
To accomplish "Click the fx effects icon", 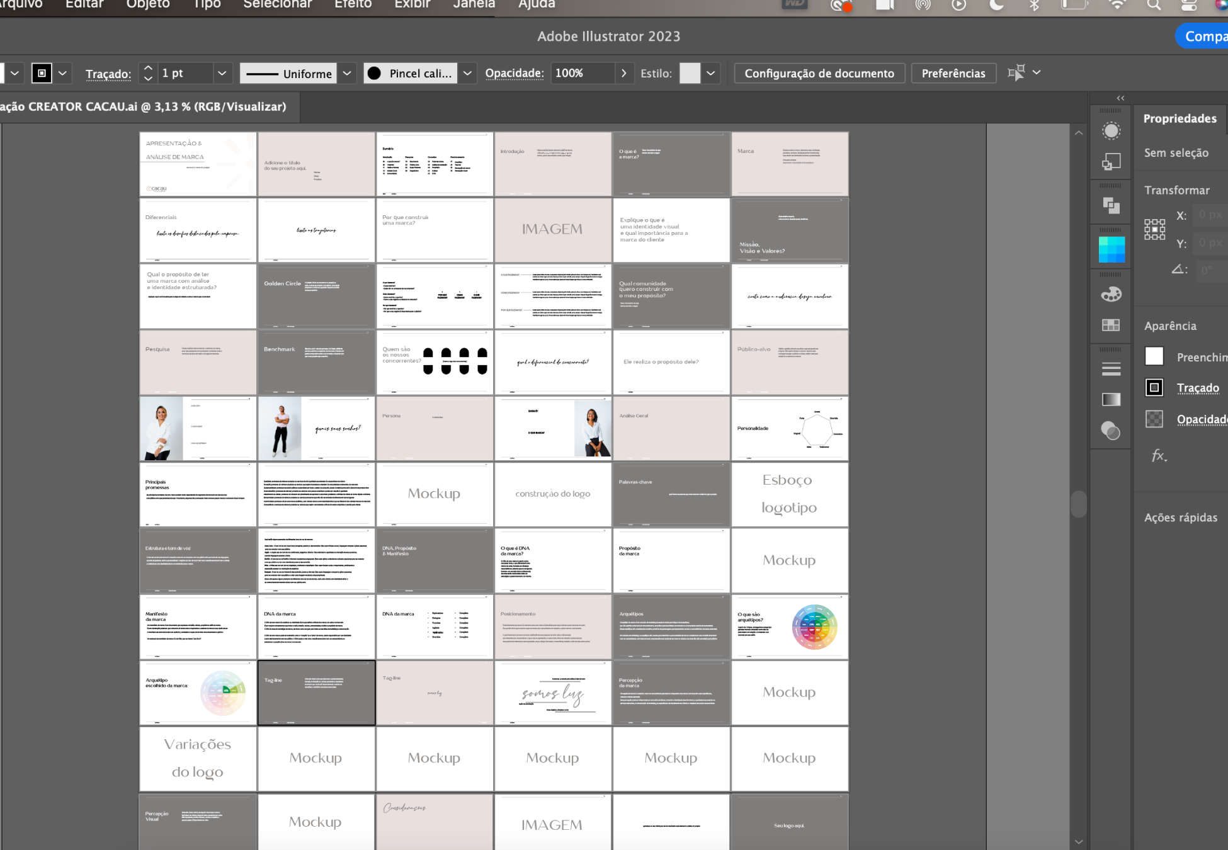I will click(x=1159, y=455).
